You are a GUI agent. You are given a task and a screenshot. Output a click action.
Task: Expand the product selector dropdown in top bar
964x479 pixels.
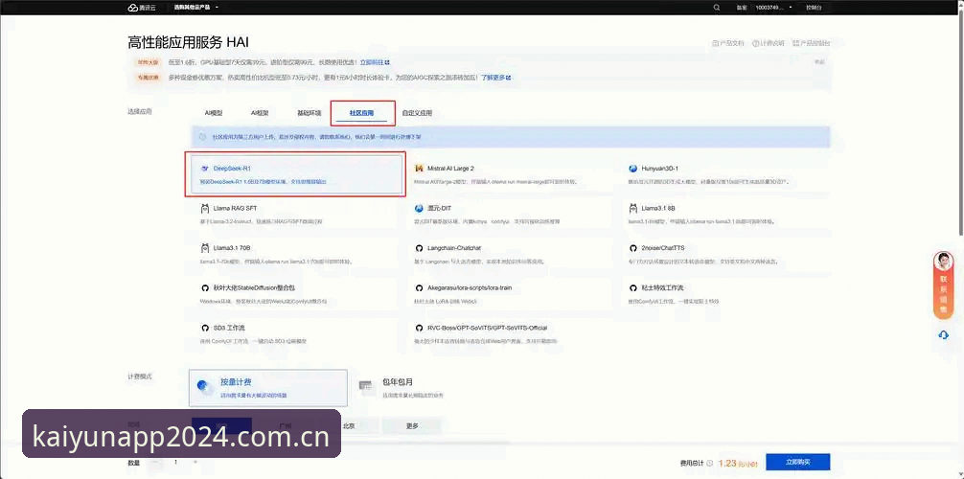point(196,8)
